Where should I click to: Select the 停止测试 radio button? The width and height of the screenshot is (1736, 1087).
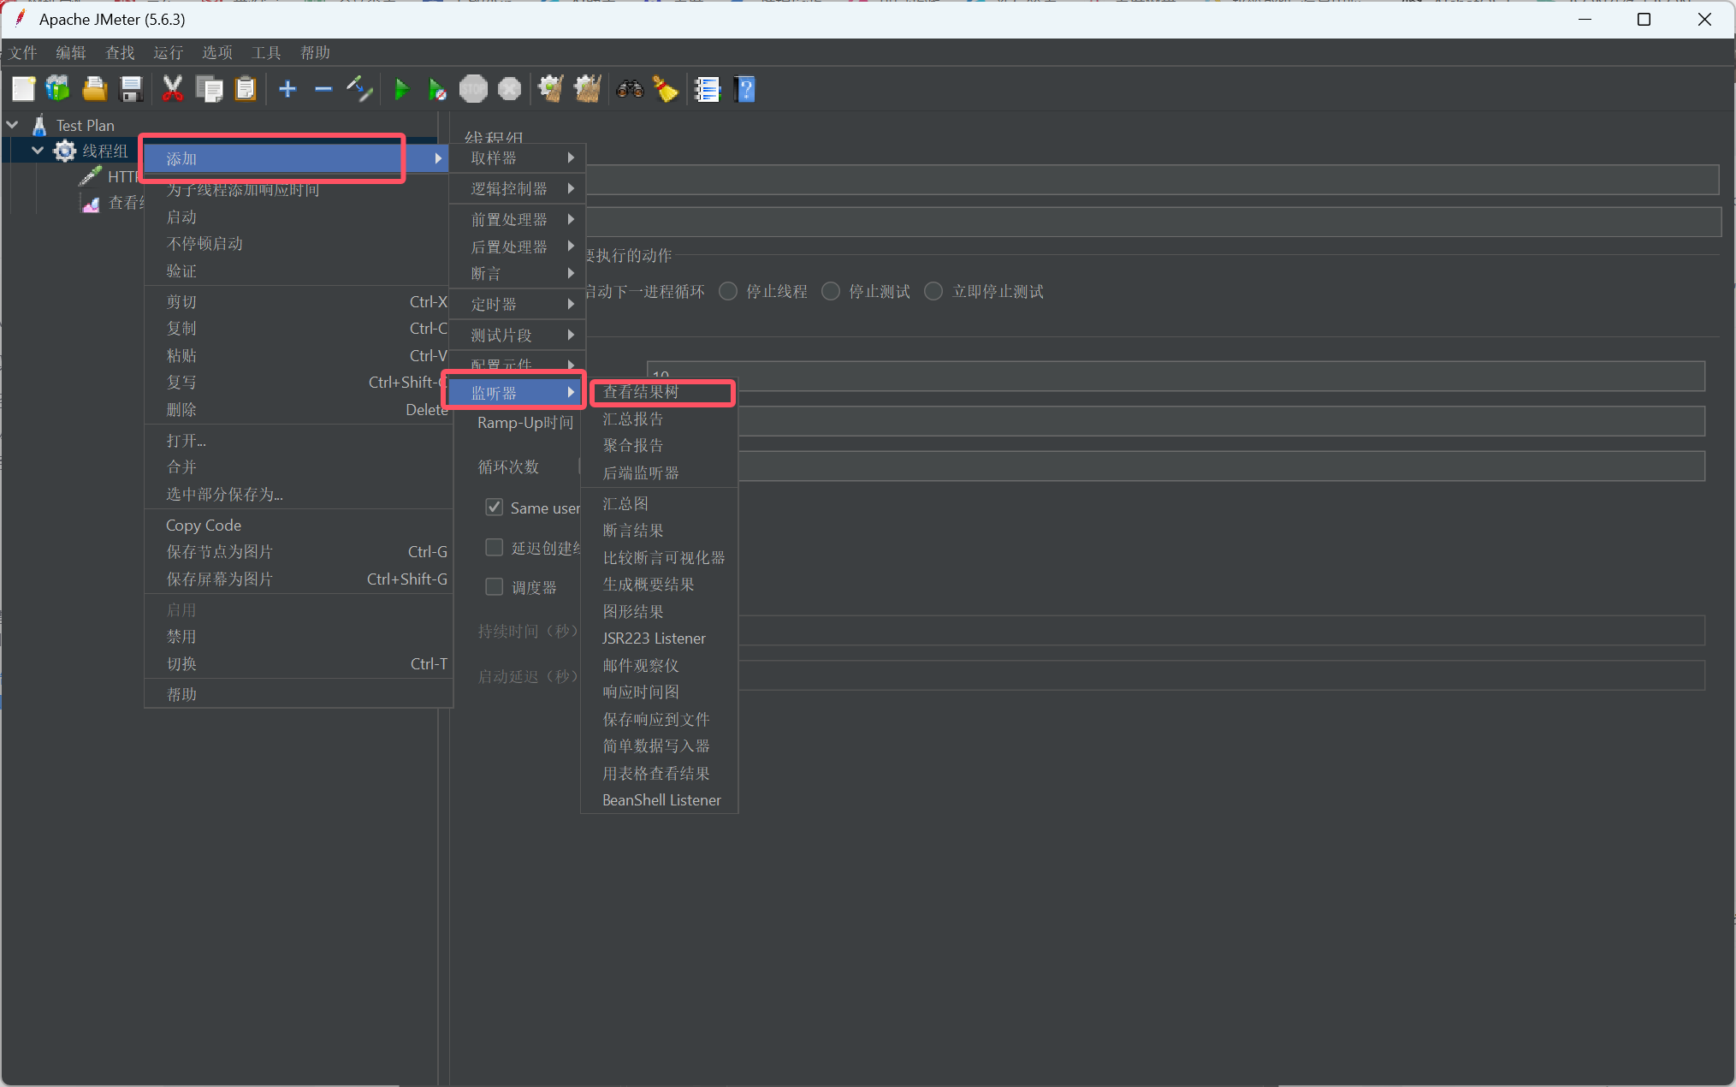pyautogui.click(x=831, y=291)
